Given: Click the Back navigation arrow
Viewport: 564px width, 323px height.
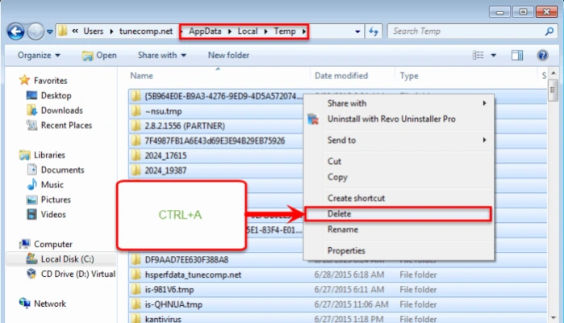Looking at the screenshot, I should [16, 31].
